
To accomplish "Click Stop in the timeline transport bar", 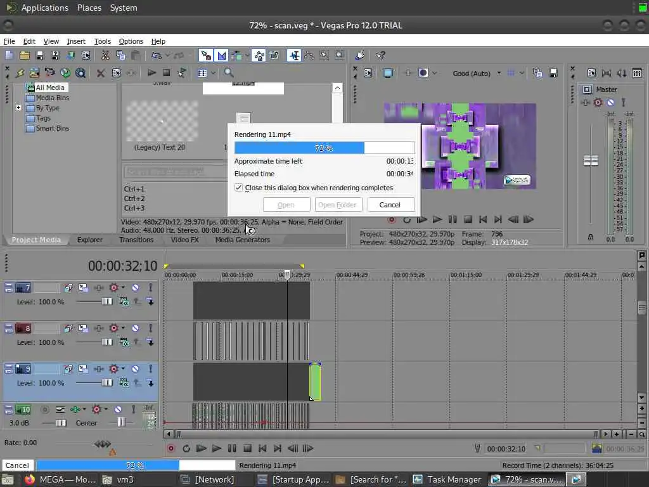I will coord(247,448).
